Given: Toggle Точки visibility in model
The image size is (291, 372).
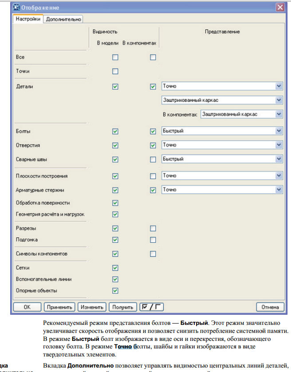Looking at the screenshot, I should [115, 71].
